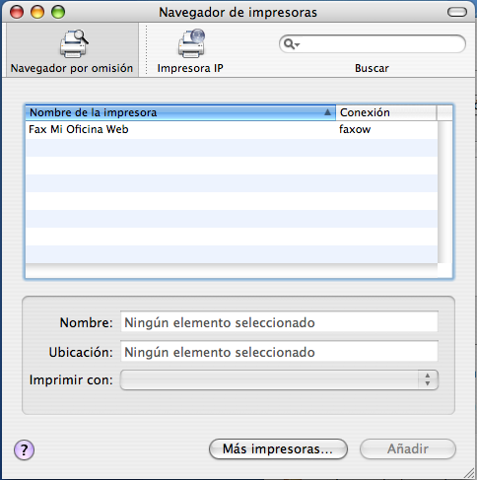Focus the Buscar search field

[373, 44]
